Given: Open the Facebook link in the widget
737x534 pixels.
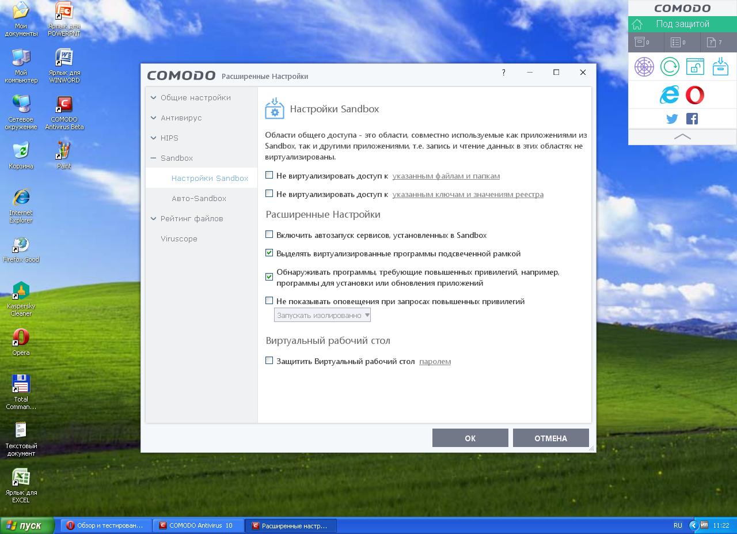Looking at the screenshot, I should click(x=692, y=119).
